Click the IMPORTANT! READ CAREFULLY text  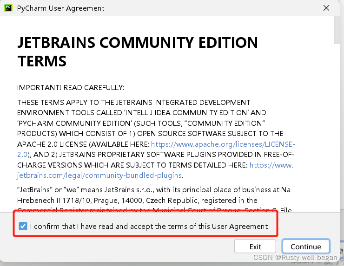pos(71,88)
